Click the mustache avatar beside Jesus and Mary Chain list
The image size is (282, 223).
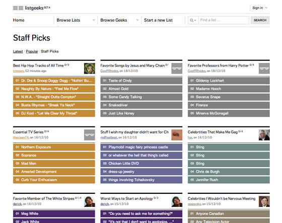click(x=177, y=68)
